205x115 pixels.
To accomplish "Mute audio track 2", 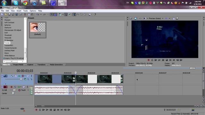I will pyautogui.click(x=24, y=87).
